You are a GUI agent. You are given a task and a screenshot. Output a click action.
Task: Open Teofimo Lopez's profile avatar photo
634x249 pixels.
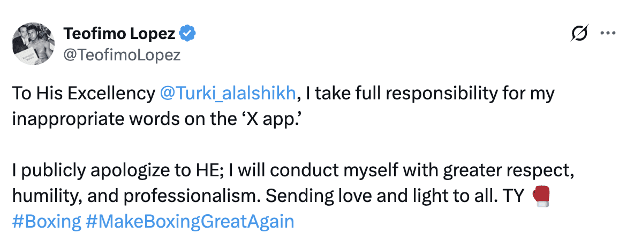(x=34, y=44)
